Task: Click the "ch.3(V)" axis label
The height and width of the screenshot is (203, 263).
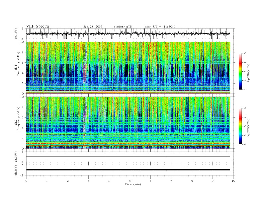Action: (16, 157)
